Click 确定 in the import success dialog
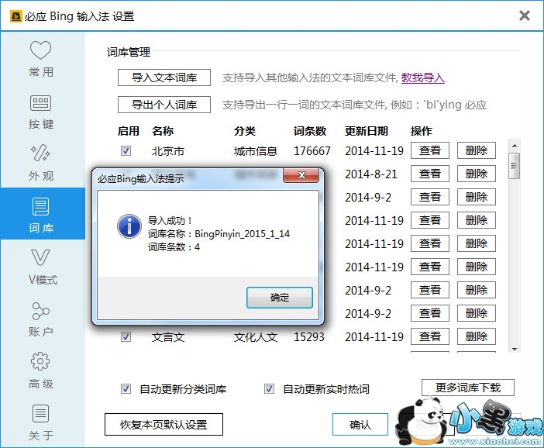Screen dimensions: 544x448 280,298
